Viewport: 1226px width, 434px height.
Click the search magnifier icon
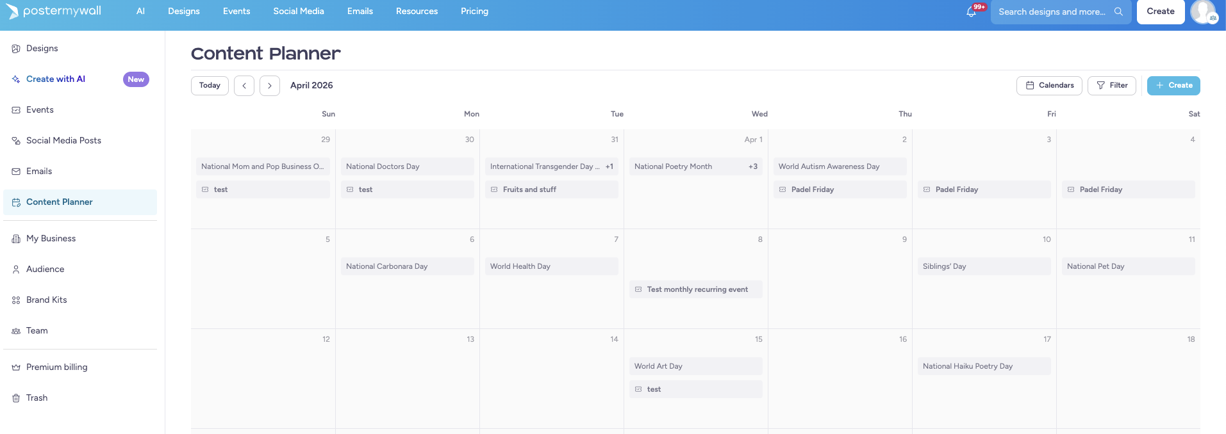[1118, 12]
